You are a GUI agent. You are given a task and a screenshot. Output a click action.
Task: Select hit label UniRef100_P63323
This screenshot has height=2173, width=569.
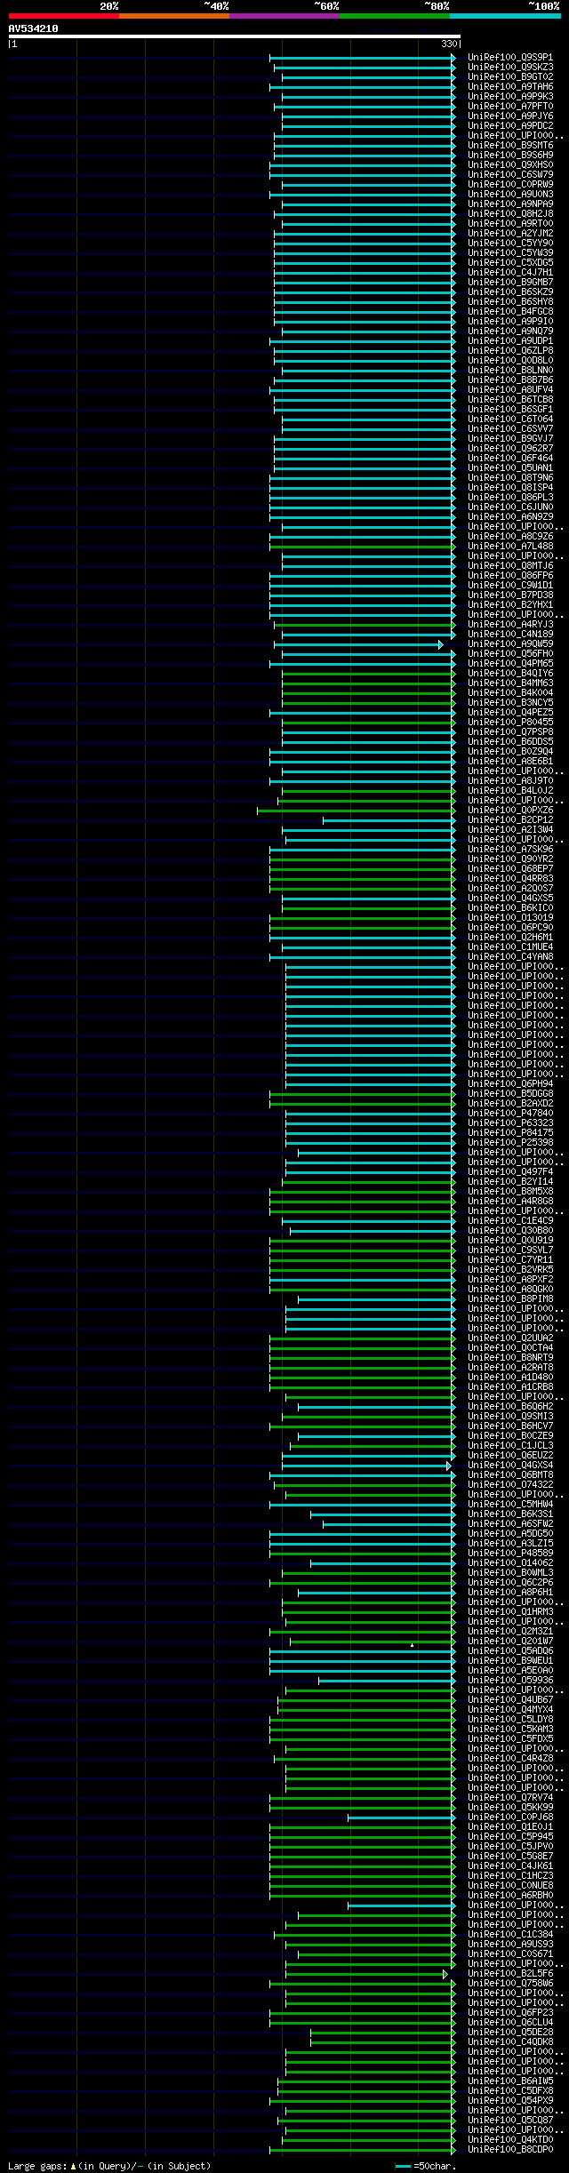[510, 1122]
